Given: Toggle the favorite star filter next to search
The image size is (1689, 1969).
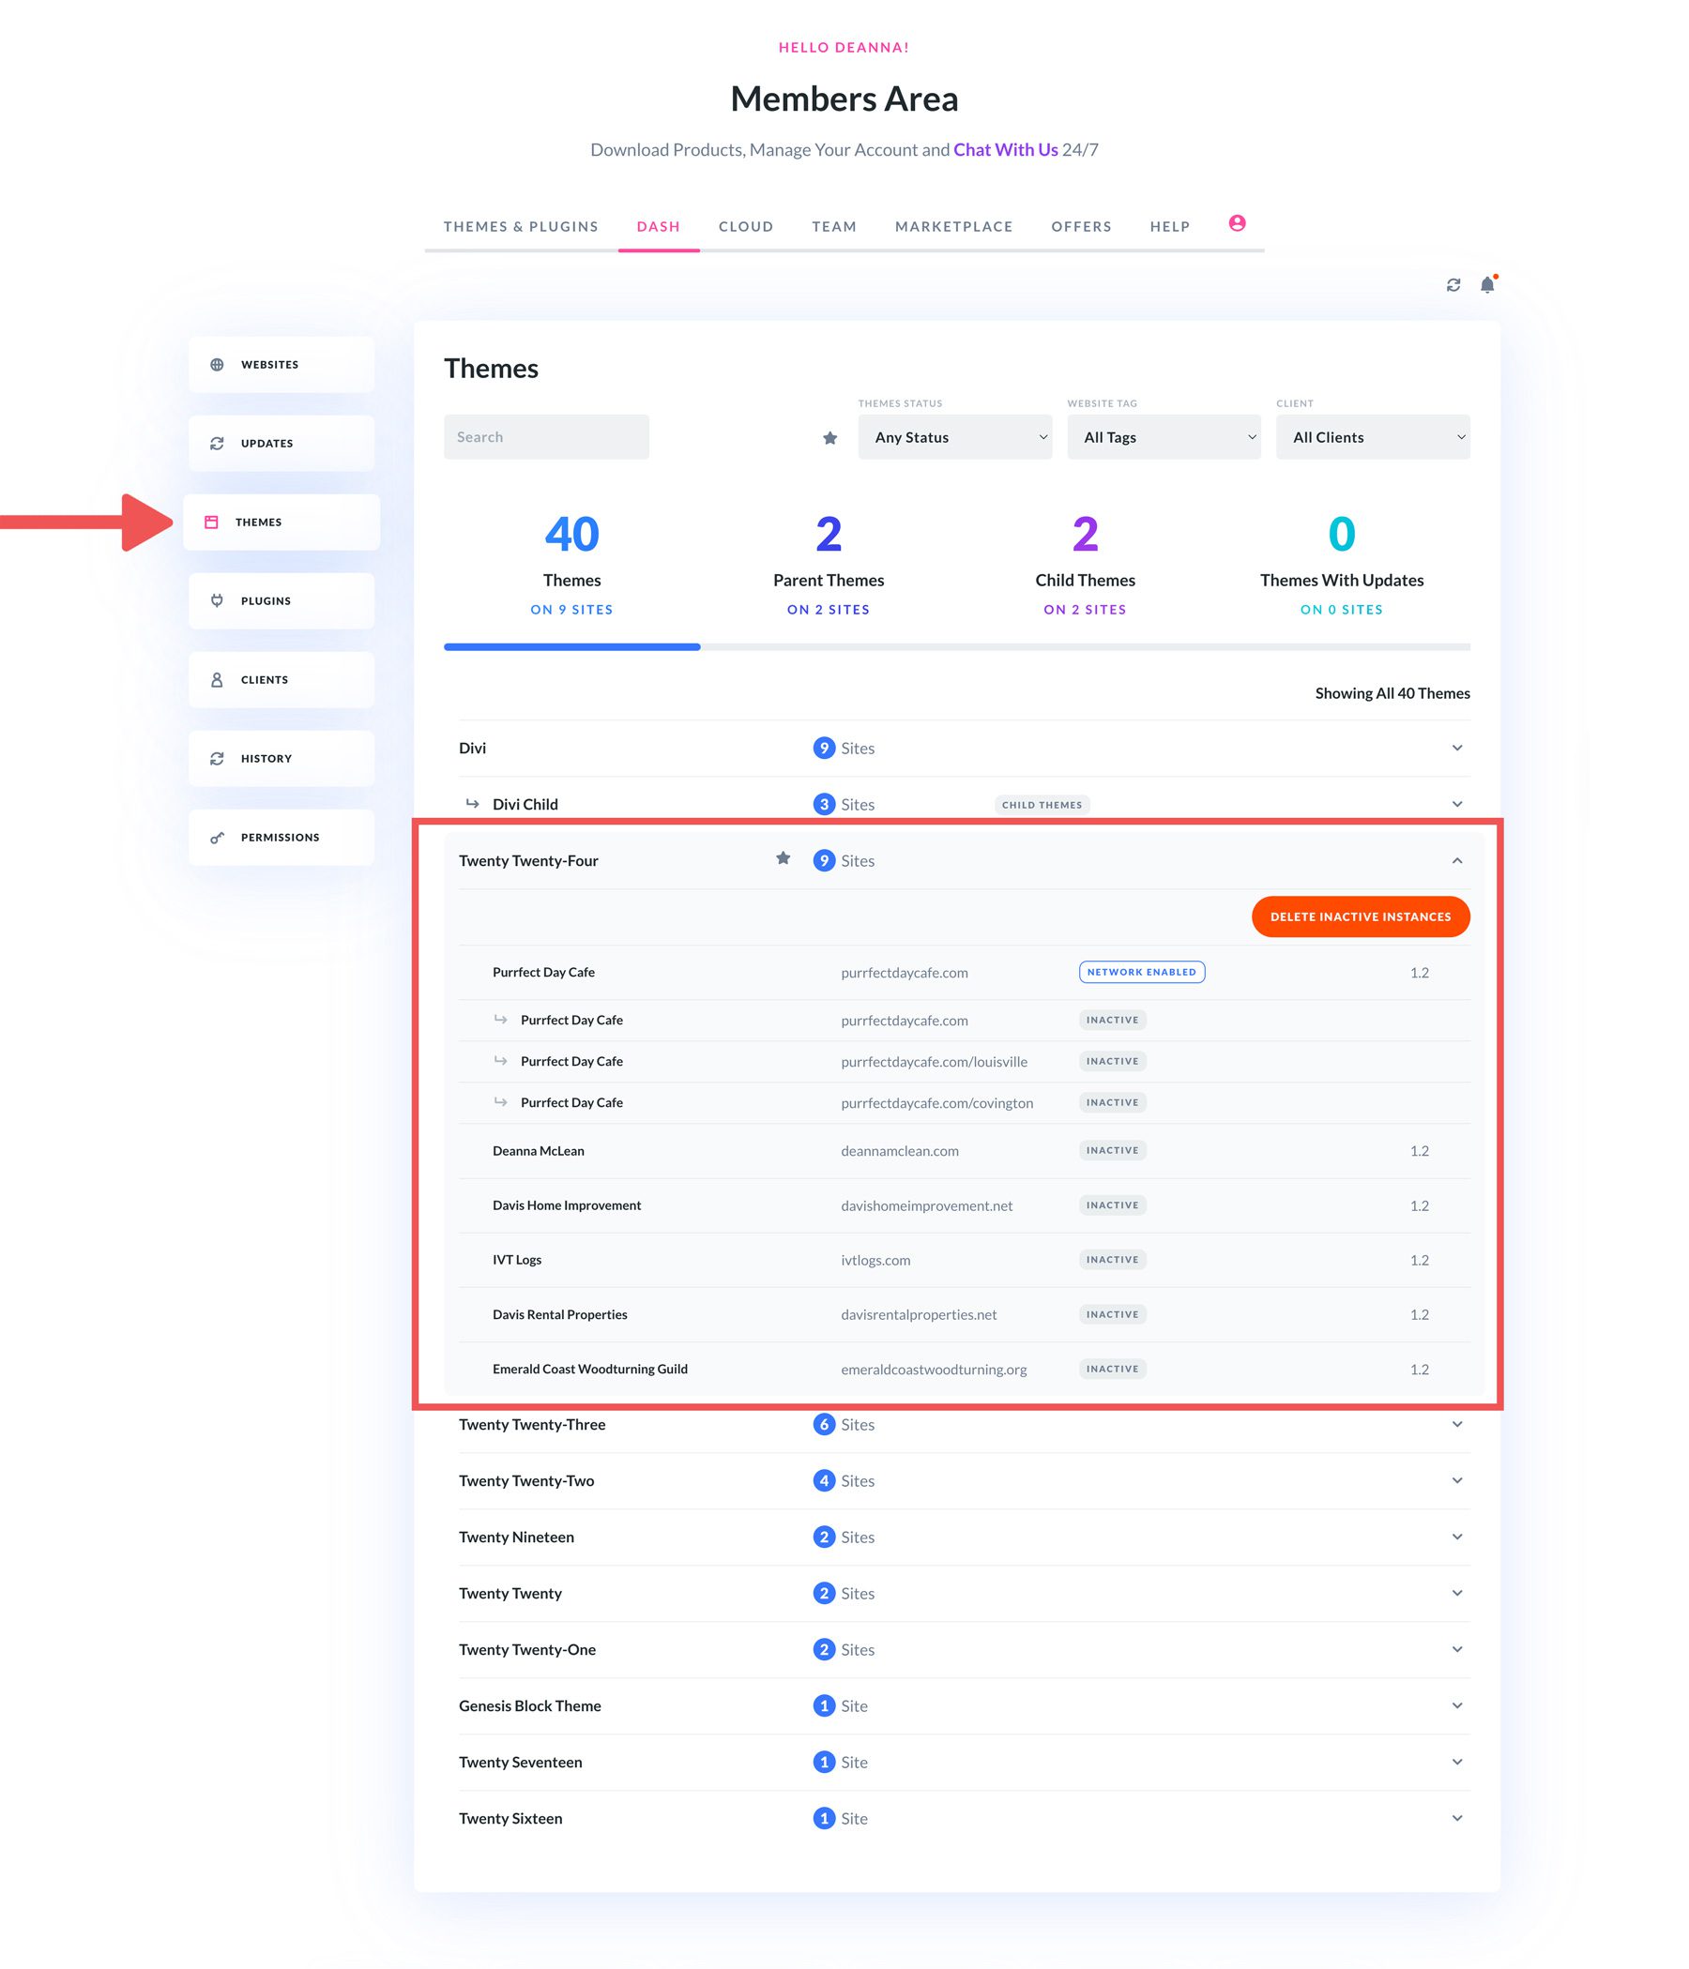Looking at the screenshot, I should tap(829, 437).
